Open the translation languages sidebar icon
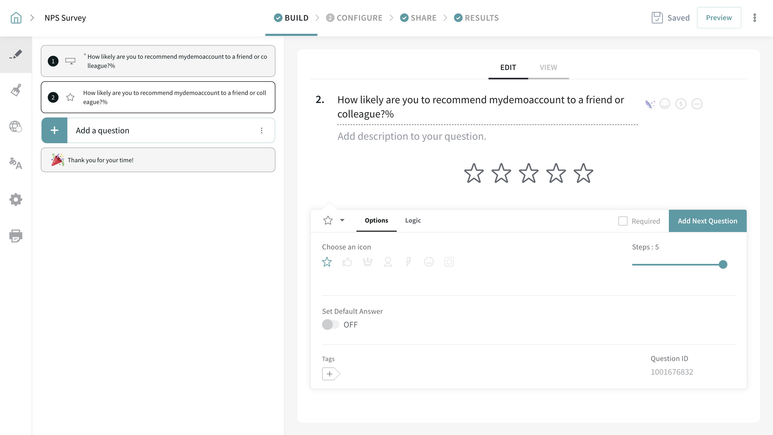773x435 pixels. point(16,163)
